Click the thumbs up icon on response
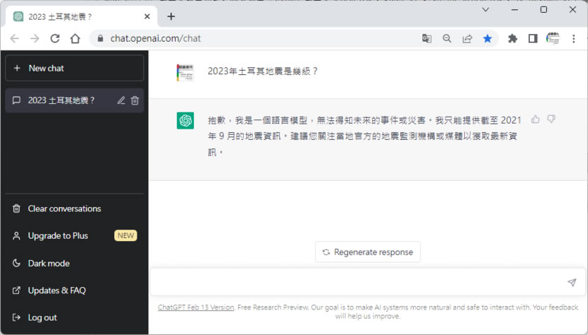Screen dimensions: 588x335 (x=535, y=119)
